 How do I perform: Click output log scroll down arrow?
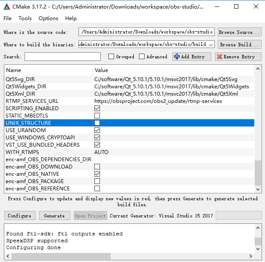point(258,249)
